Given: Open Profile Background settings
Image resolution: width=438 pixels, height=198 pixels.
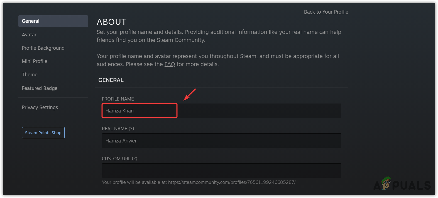Looking at the screenshot, I should click(x=43, y=48).
